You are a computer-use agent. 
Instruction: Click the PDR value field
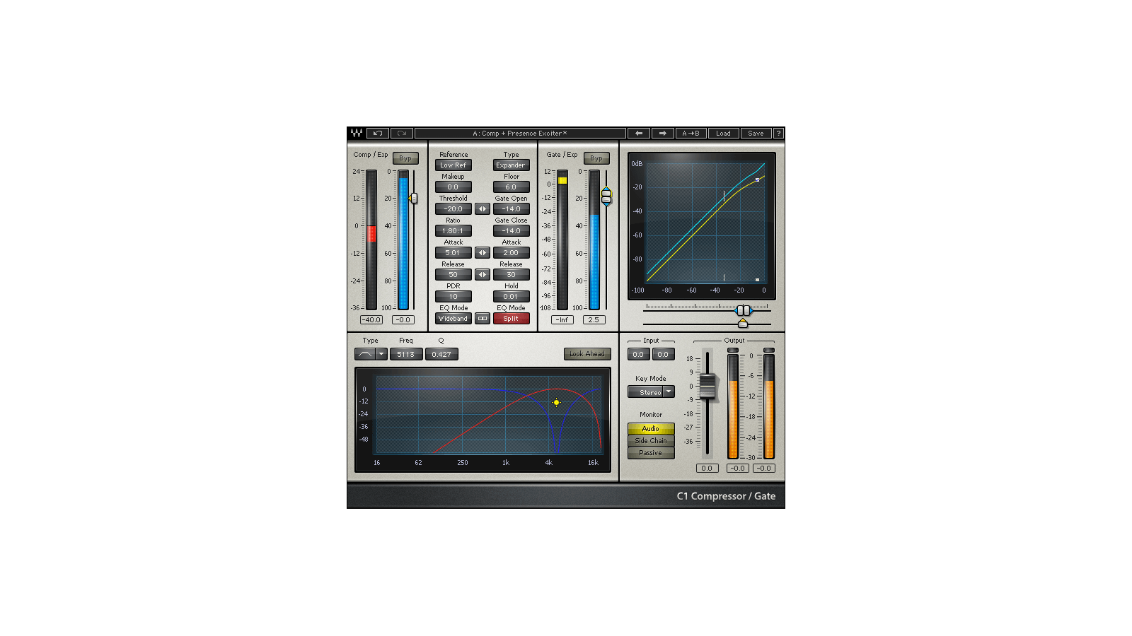click(454, 297)
